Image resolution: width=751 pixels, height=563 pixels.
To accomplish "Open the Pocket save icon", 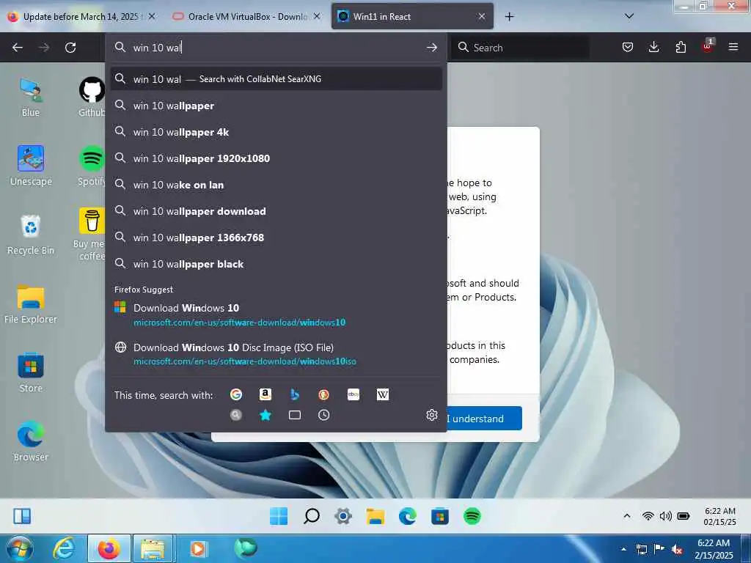I will pyautogui.click(x=628, y=48).
